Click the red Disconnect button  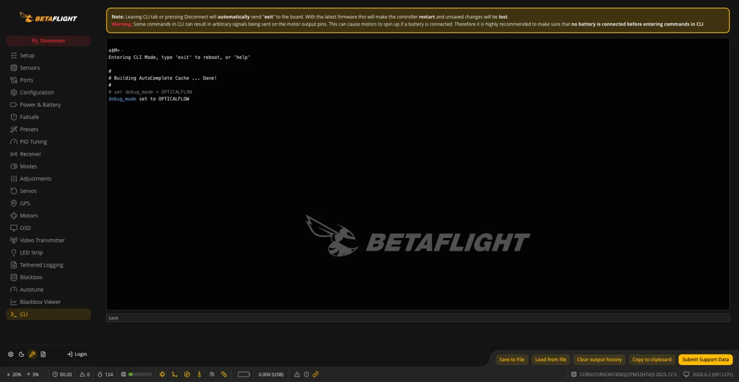tap(48, 41)
